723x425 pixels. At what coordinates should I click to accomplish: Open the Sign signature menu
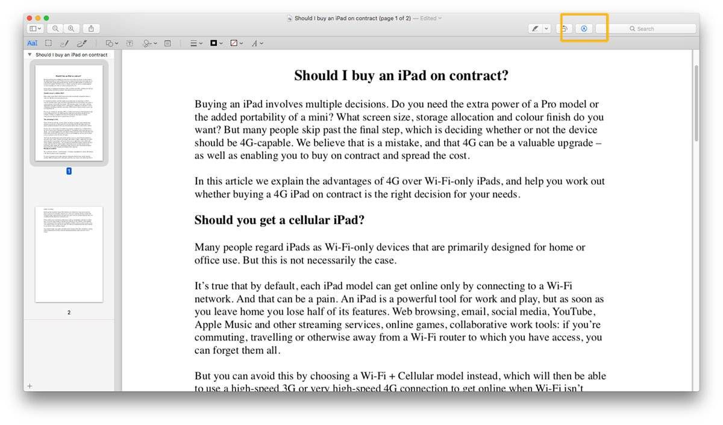(149, 43)
